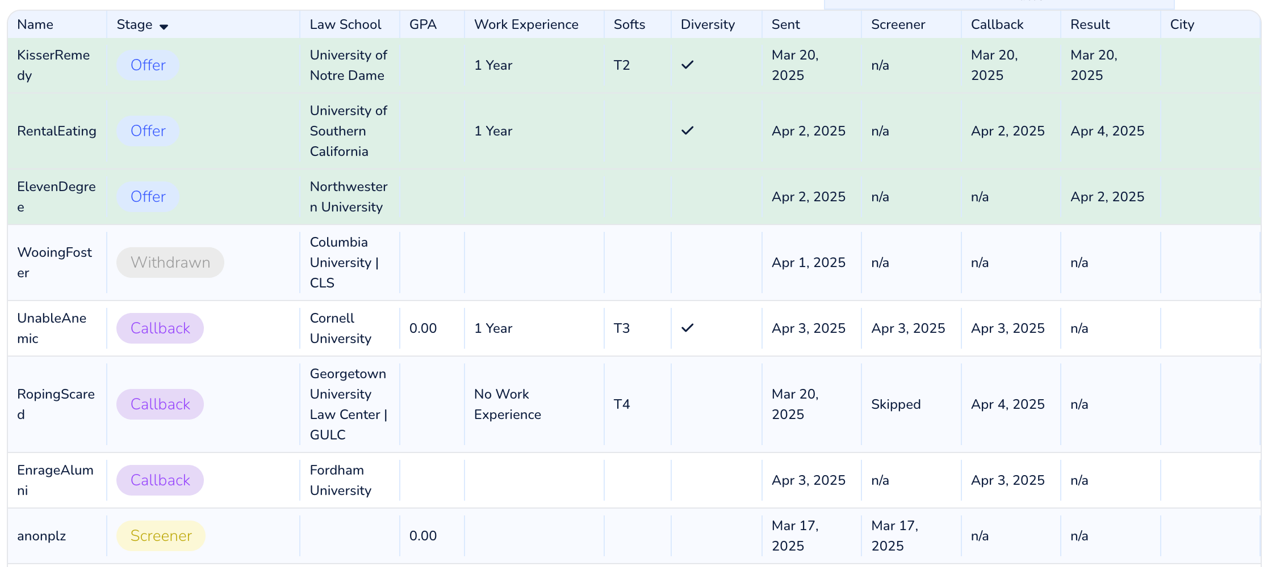Open the ElevenDegree applicant entry
Viewport: 1272px width, 567px height.
point(56,197)
